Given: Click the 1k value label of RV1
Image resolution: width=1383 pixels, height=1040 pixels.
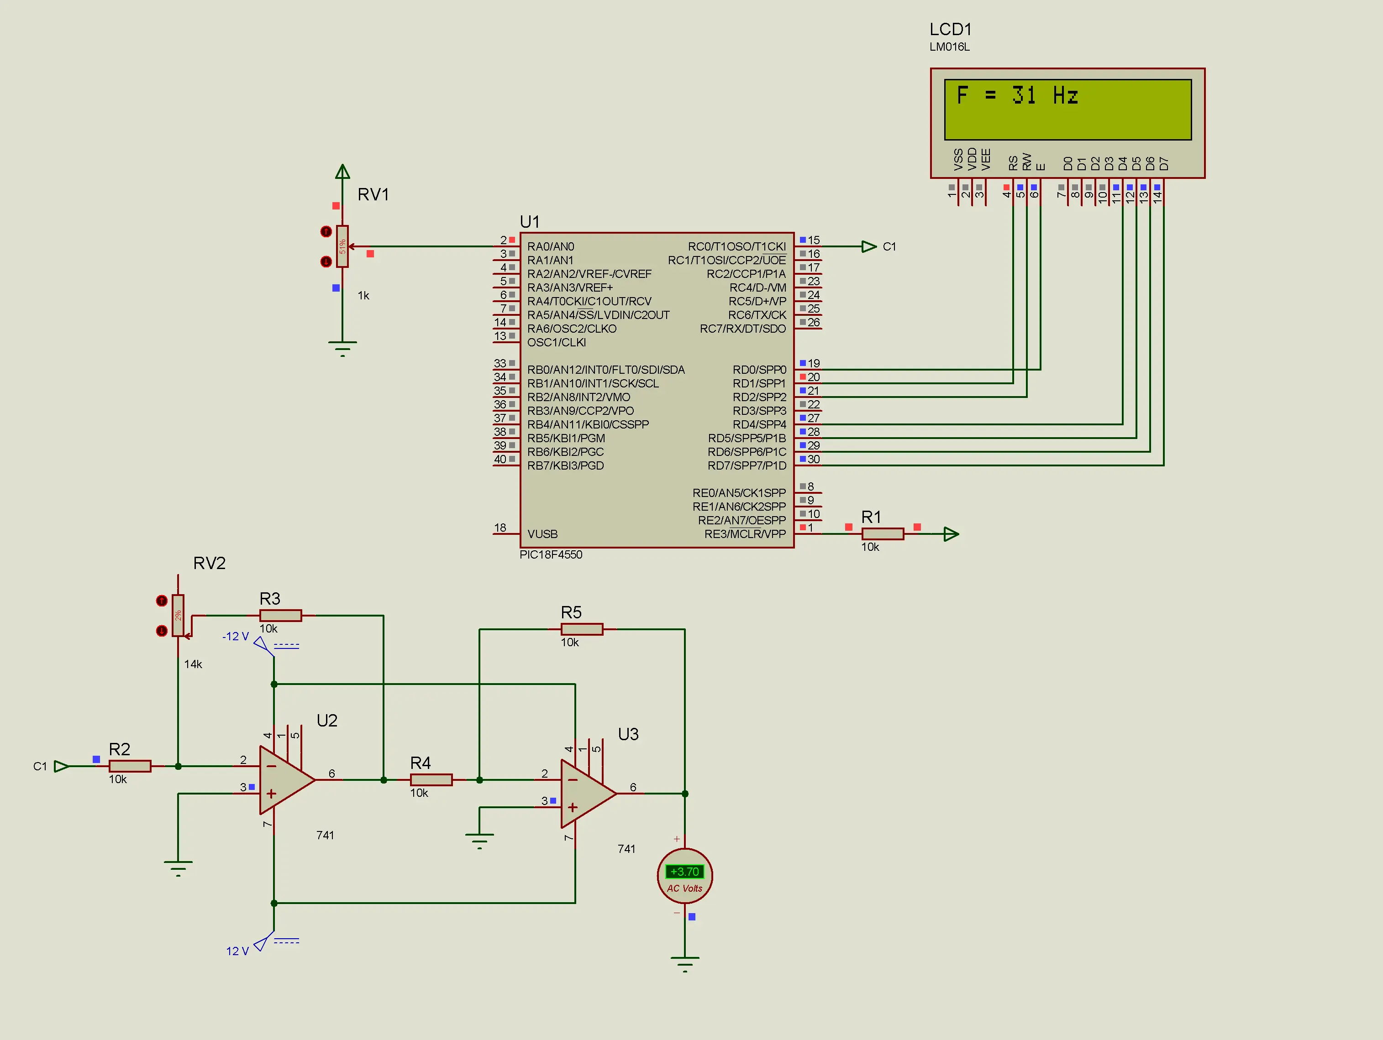Looking at the screenshot, I should click(x=363, y=296).
